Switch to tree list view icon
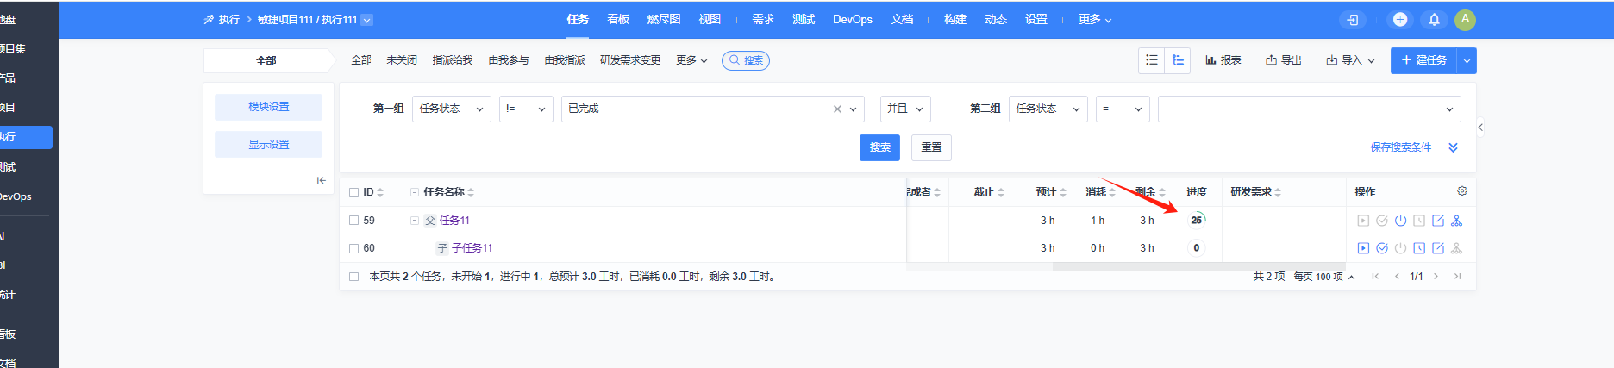Image resolution: width=1614 pixels, height=368 pixels. [1178, 60]
